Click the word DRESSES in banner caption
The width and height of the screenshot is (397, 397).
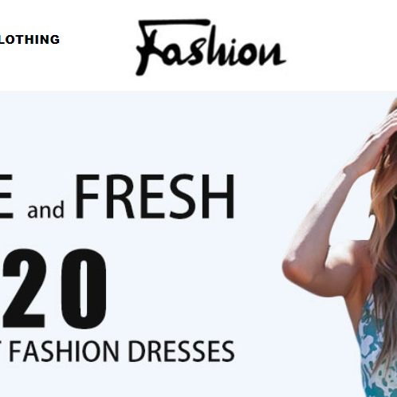pos(181,352)
